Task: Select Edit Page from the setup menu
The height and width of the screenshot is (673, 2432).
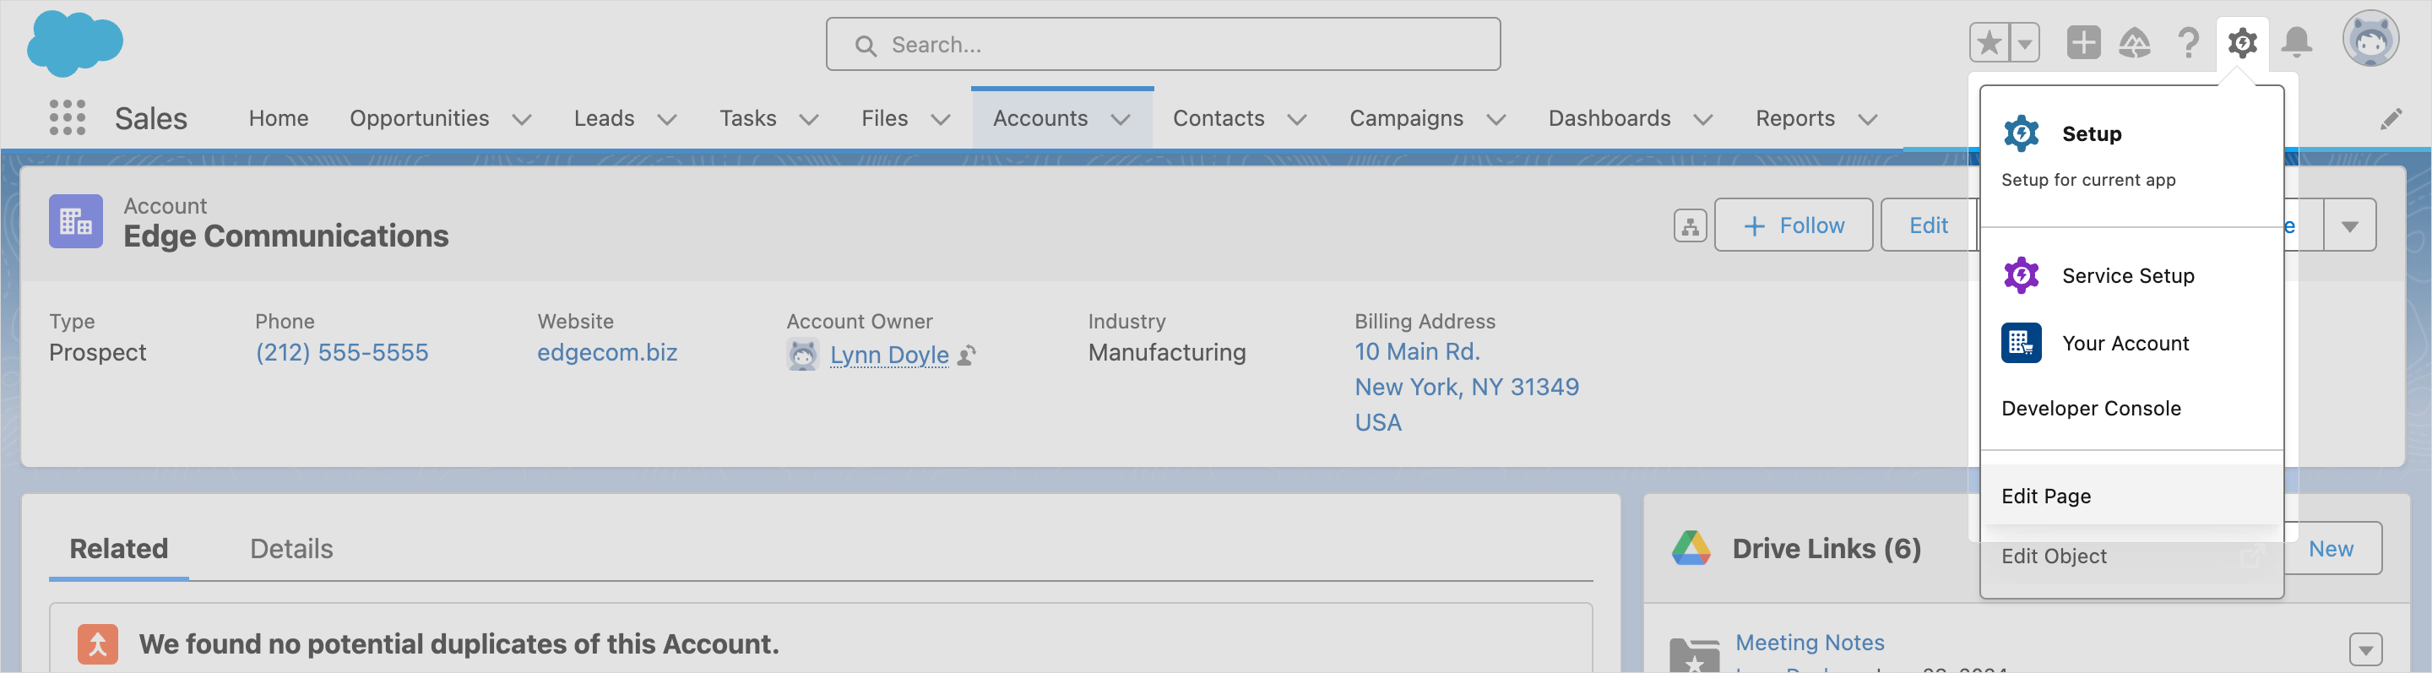Action: tap(2045, 496)
